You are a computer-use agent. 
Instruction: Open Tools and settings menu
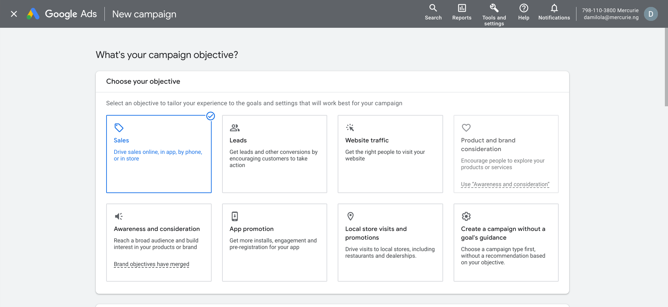tap(494, 15)
